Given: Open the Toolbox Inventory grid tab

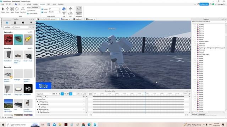Looking at the screenshot, I should (x=15, y=23).
